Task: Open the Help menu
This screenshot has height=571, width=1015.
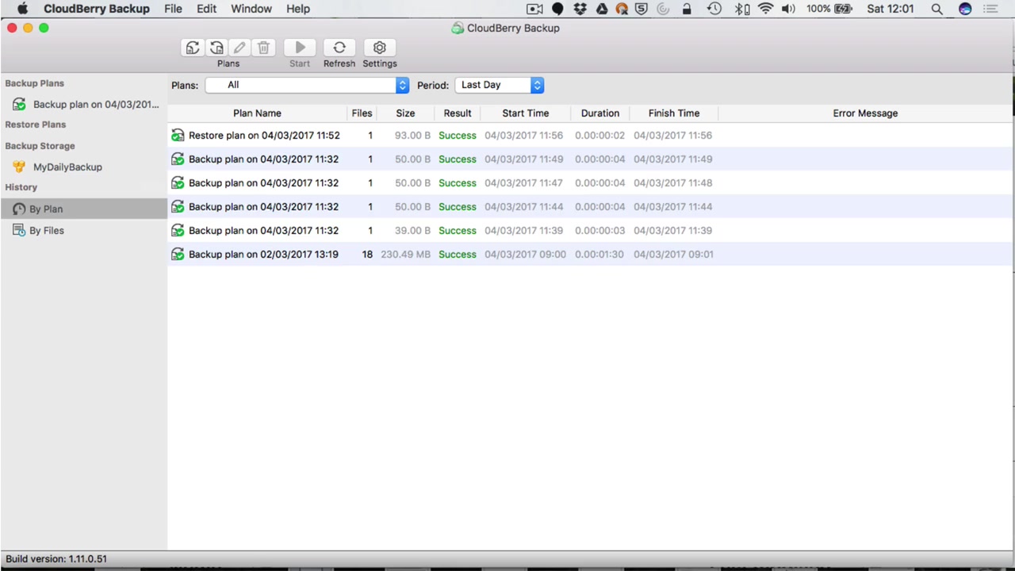Action: (x=298, y=9)
